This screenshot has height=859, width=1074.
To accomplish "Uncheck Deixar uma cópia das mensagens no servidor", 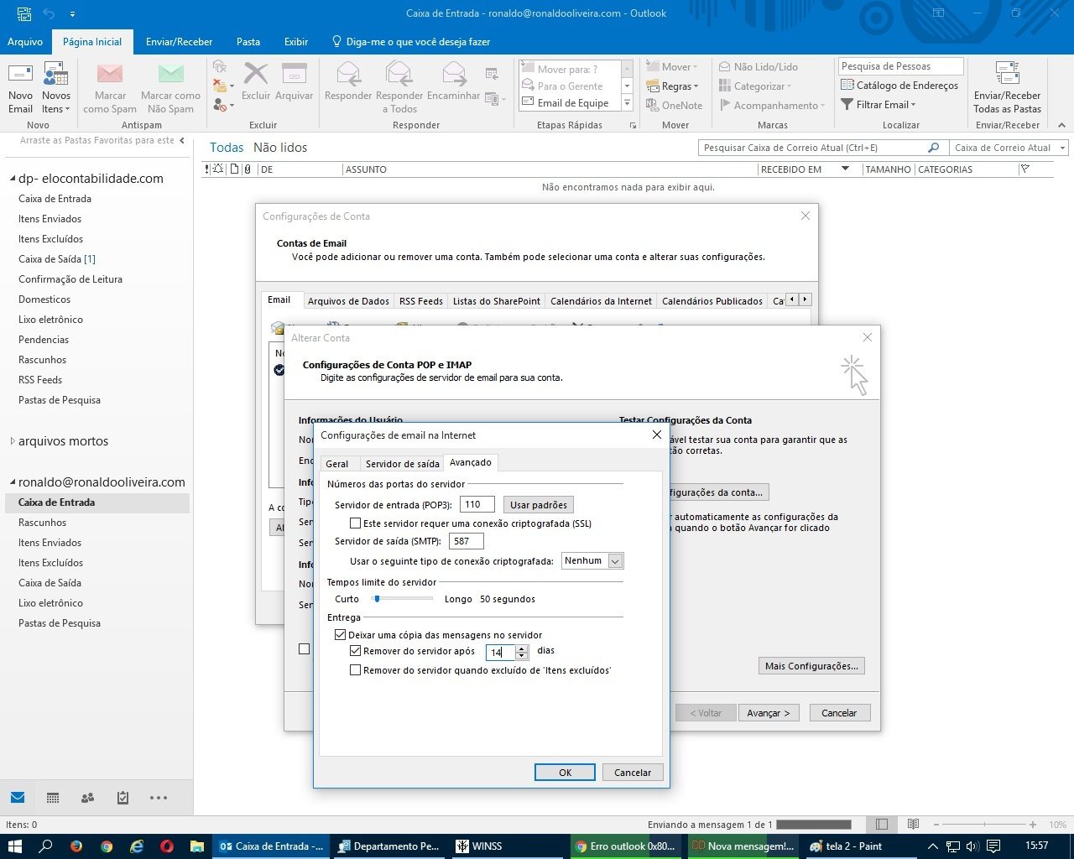I will pyautogui.click(x=341, y=635).
